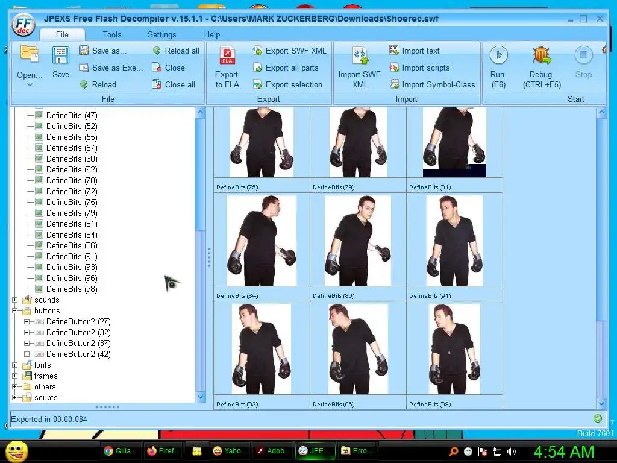Expand the scripts folder
The width and height of the screenshot is (617, 463).
coord(15,398)
